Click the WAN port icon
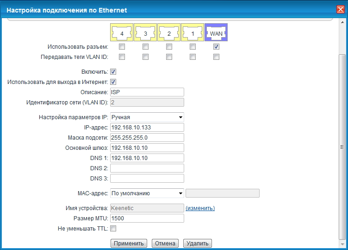 (216, 33)
